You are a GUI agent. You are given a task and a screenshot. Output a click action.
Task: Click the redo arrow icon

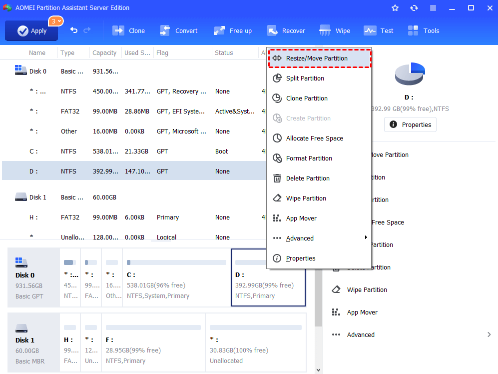87,30
